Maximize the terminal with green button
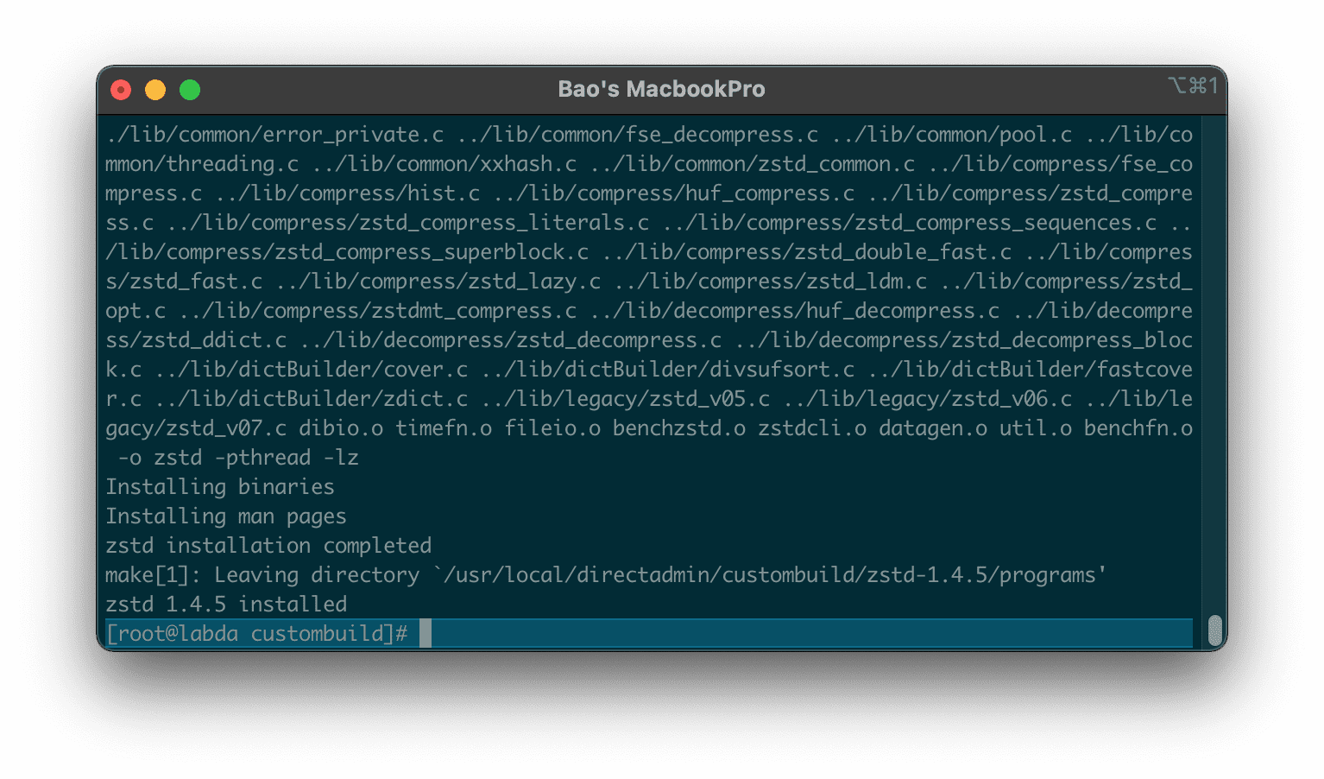This screenshot has height=779, width=1324. coord(190,90)
